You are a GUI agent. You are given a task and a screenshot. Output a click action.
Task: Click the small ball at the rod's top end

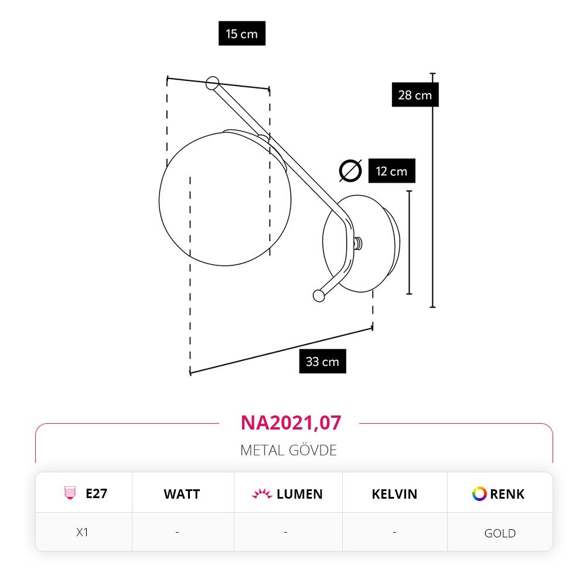coord(212,83)
